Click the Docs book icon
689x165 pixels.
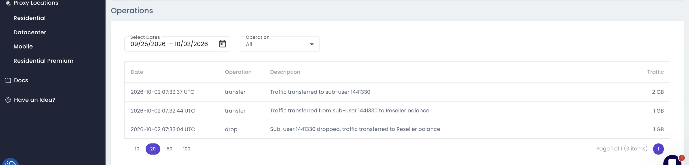pyautogui.click(x=8, y=80)
